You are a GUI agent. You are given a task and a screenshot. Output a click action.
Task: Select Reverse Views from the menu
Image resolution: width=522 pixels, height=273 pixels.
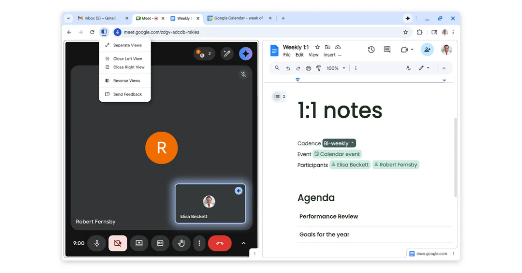[126, 80]
